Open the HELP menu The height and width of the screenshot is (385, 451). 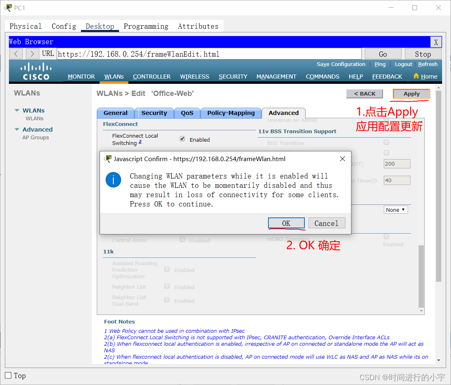pyautogui.click(x=356, y=77)
